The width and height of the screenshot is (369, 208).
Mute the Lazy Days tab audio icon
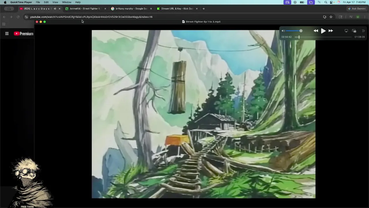click(55, 9)
